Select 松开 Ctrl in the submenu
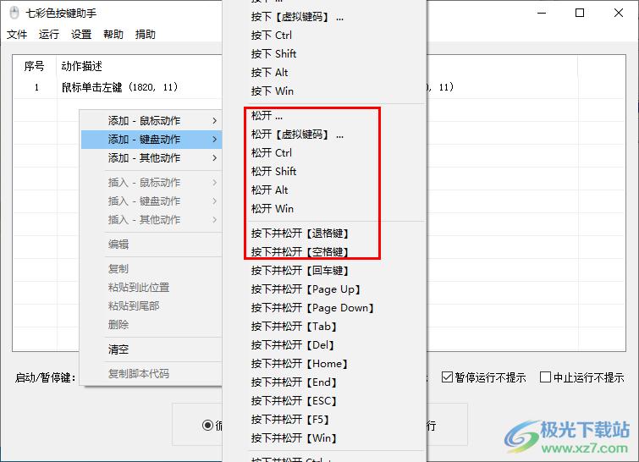The height and width of the screenshot is (462, 639). click(272, 153)
